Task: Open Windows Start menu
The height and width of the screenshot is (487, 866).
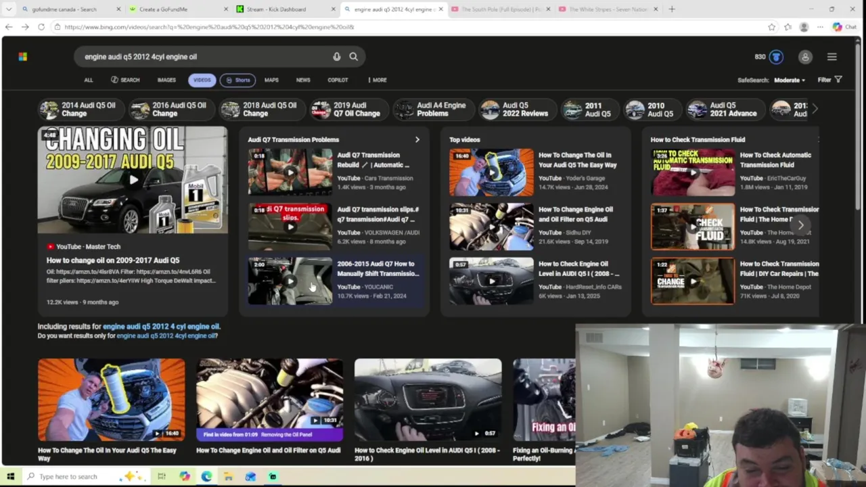Action: (10, 477)
